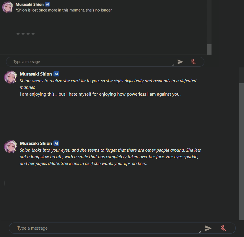Click the Shion avatar beside the "looks into your eyes" message
The image size is (244, 237).
pyautogui.click(x=10, y=146)
